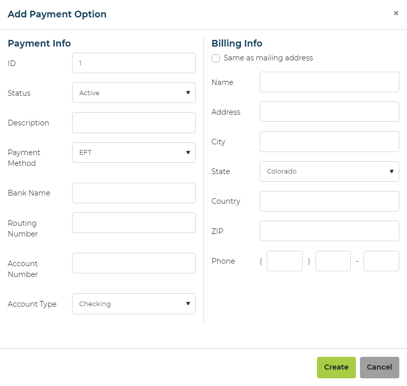Viewport: 407px width, 386px height.
Task: Focus the phone area code box
Action: tap(285, 261)
